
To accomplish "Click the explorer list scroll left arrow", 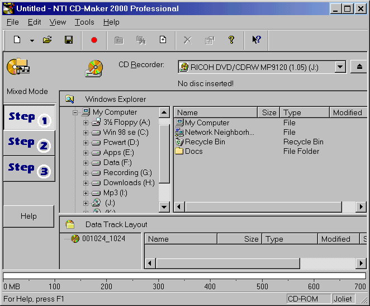I will (x=179, y=207).
